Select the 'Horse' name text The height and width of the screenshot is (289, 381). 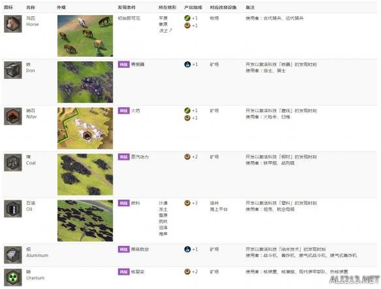[33, 24]
